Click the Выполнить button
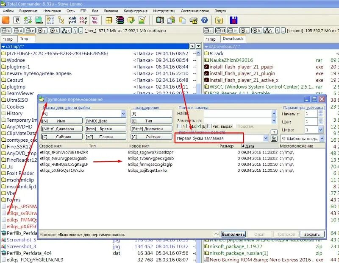Viewport: 339px width, 263px height. pos(233,234)
